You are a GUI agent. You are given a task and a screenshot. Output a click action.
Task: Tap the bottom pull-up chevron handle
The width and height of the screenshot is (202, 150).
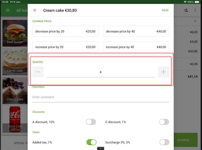[x=100, y=148]
